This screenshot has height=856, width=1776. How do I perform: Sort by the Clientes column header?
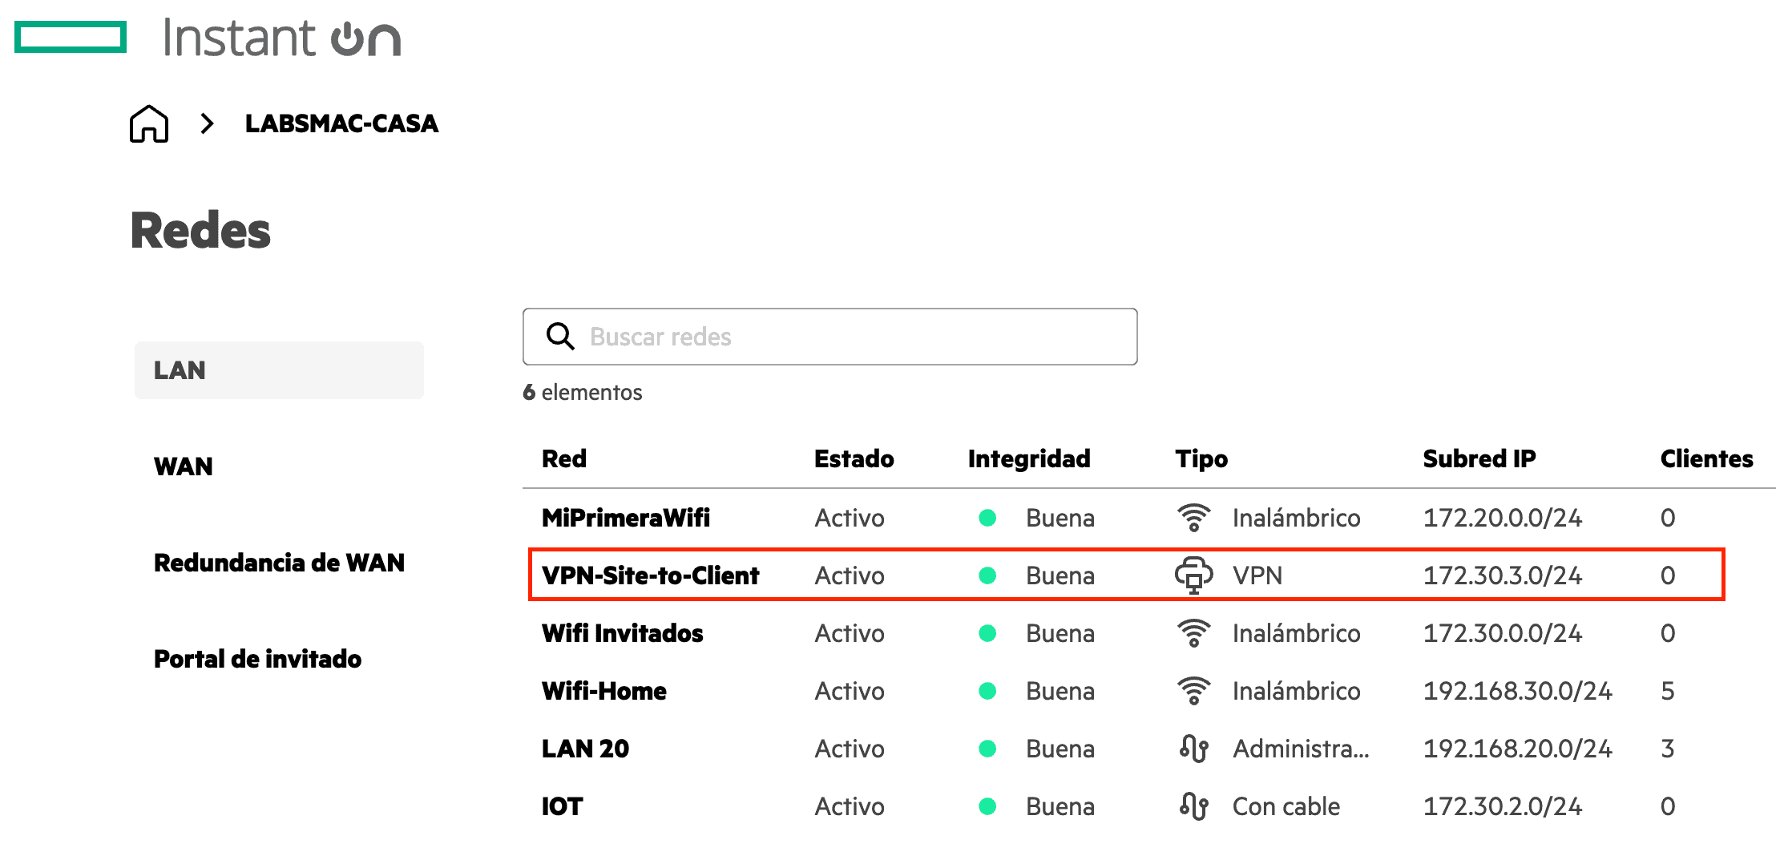pyautogui.click(x=1706, y=458)
